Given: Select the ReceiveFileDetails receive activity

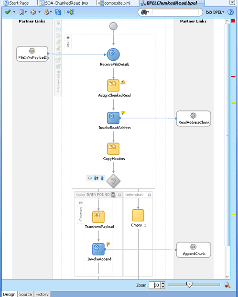Looking at the screenshot, I should pyautogui.click(x=113, y=55).
